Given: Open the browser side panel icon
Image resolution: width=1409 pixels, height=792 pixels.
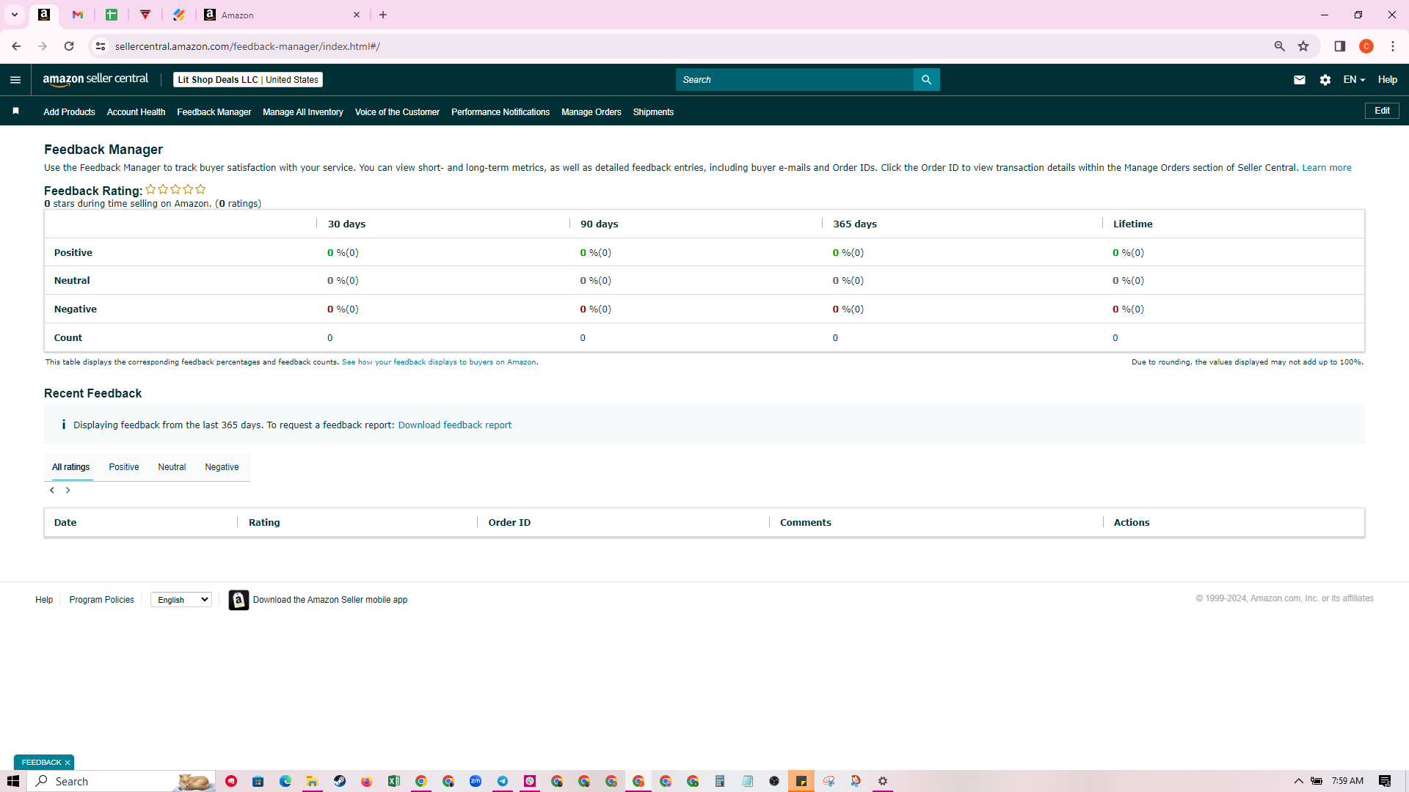Looking at the screenshot, I should coord(1340,46).
